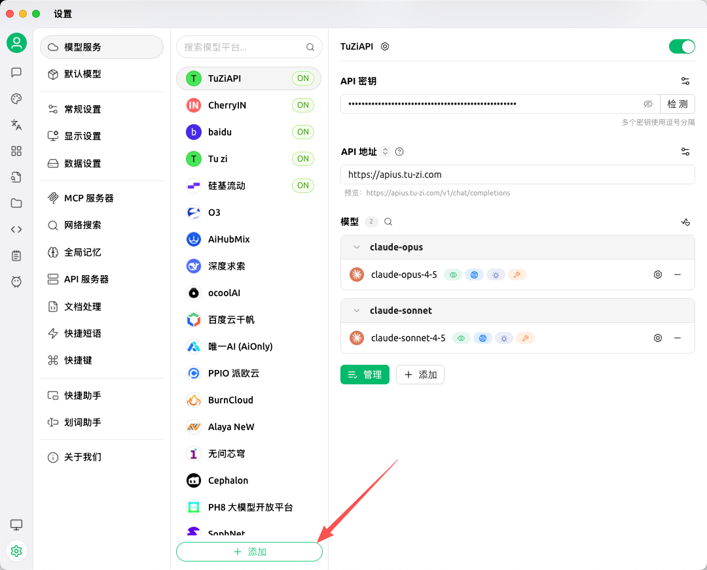
Task: Click the model health check icon
Action: coord(685,222)
